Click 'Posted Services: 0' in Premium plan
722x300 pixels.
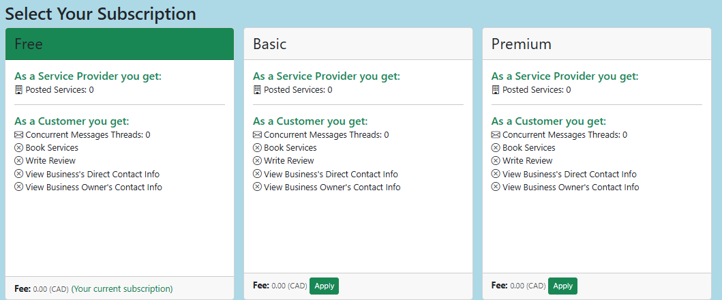[537, 90]
